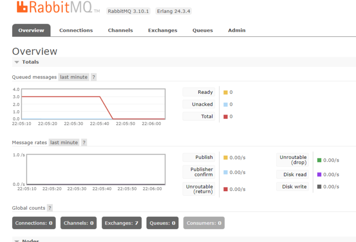Open the Overview tab
This screenshot has width=356, height=242.
point(32,30)
